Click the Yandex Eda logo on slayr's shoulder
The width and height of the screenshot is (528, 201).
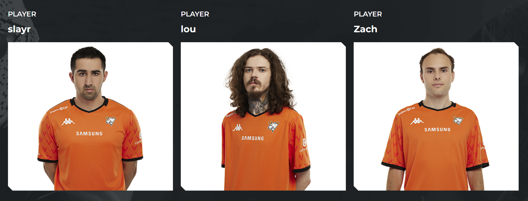[59, 109]
